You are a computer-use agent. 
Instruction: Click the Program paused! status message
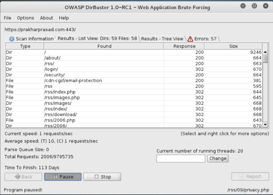point(23,190)
